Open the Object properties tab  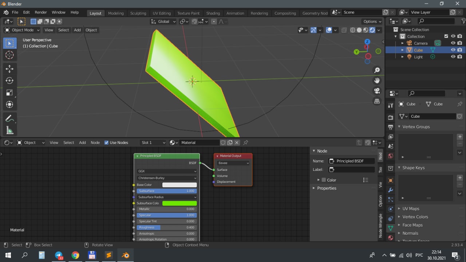[x=391, y=180]
